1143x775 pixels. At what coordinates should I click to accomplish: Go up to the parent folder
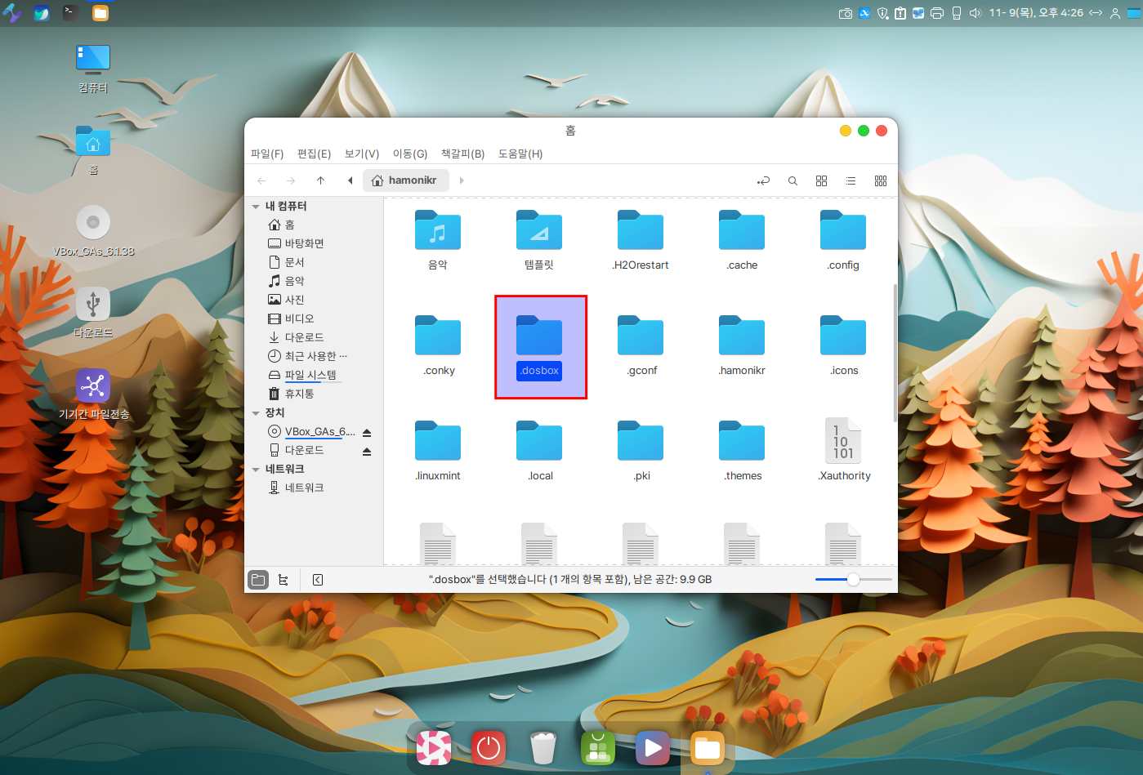(320, 180)
